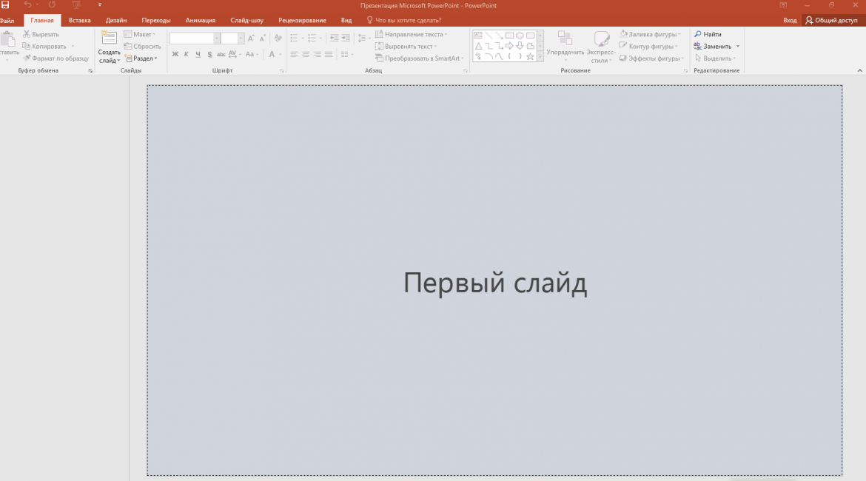Toggle italic (К) formatting

coord(186,54)
